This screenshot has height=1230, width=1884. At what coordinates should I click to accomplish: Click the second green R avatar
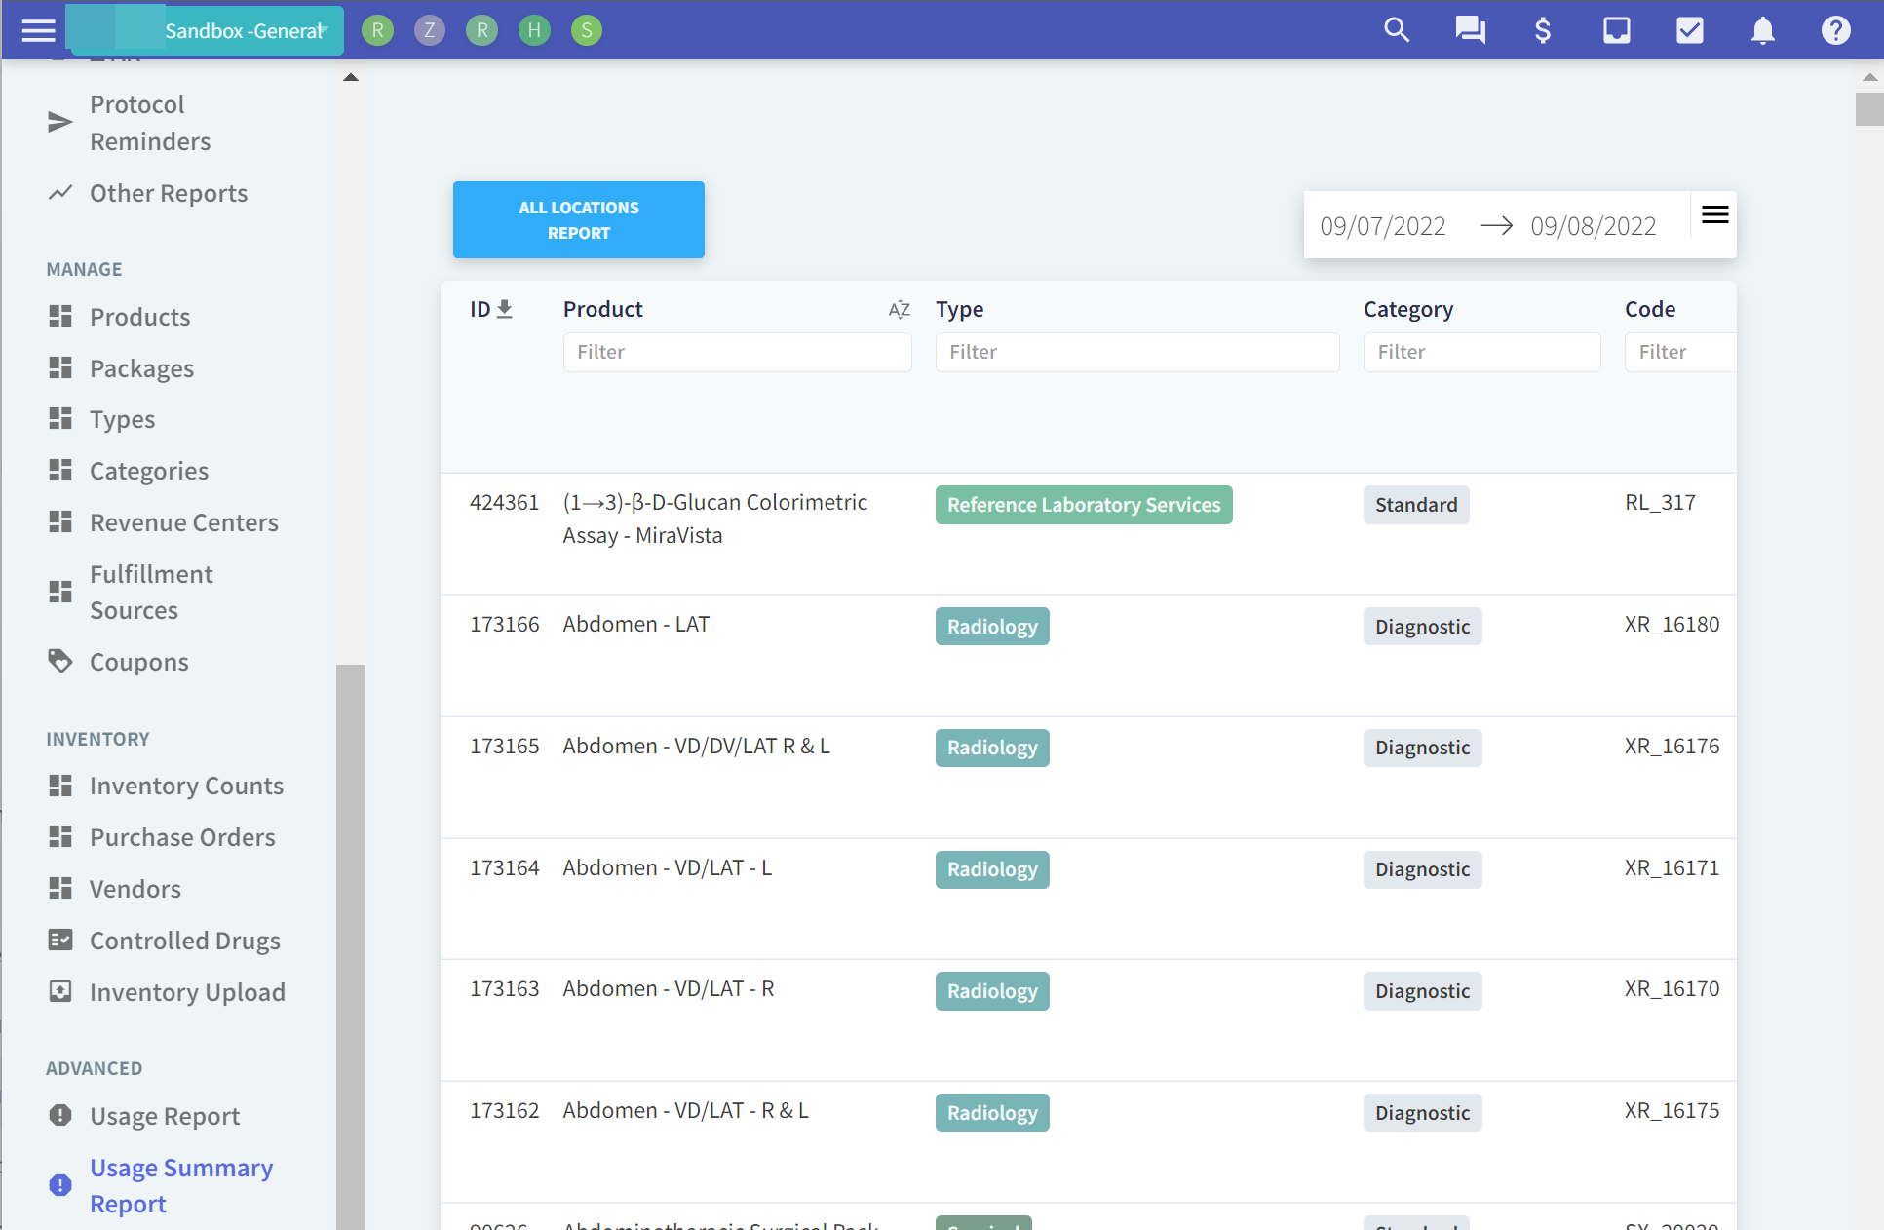(x=481, y=30)
